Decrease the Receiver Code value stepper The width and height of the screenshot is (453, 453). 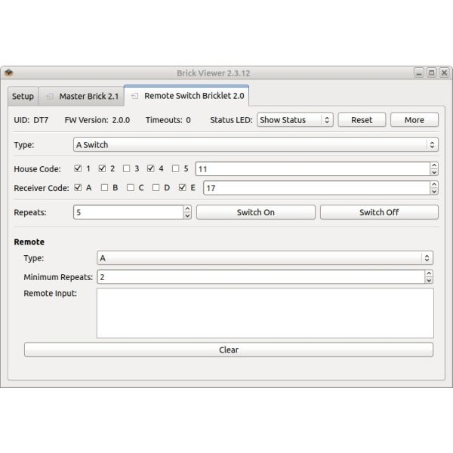434,192
